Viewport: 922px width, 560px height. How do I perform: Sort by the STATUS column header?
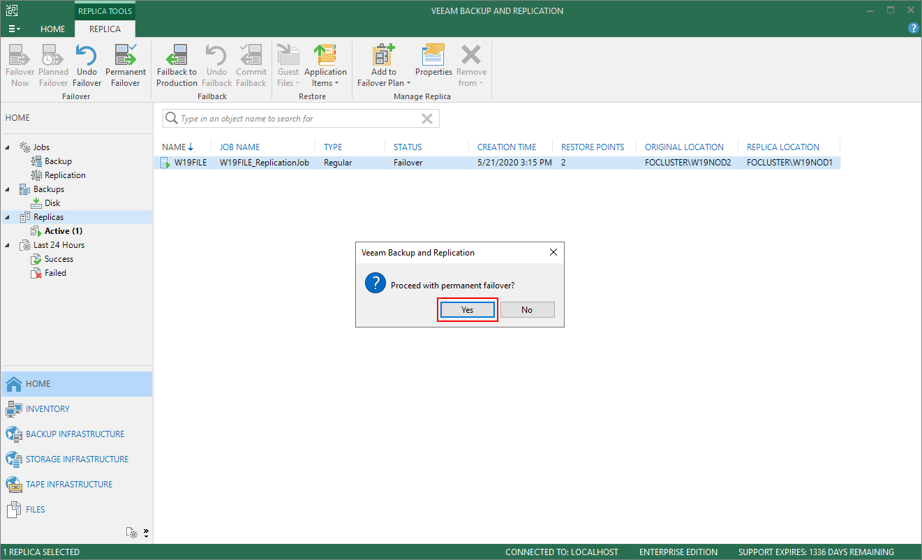coord(408,147)
